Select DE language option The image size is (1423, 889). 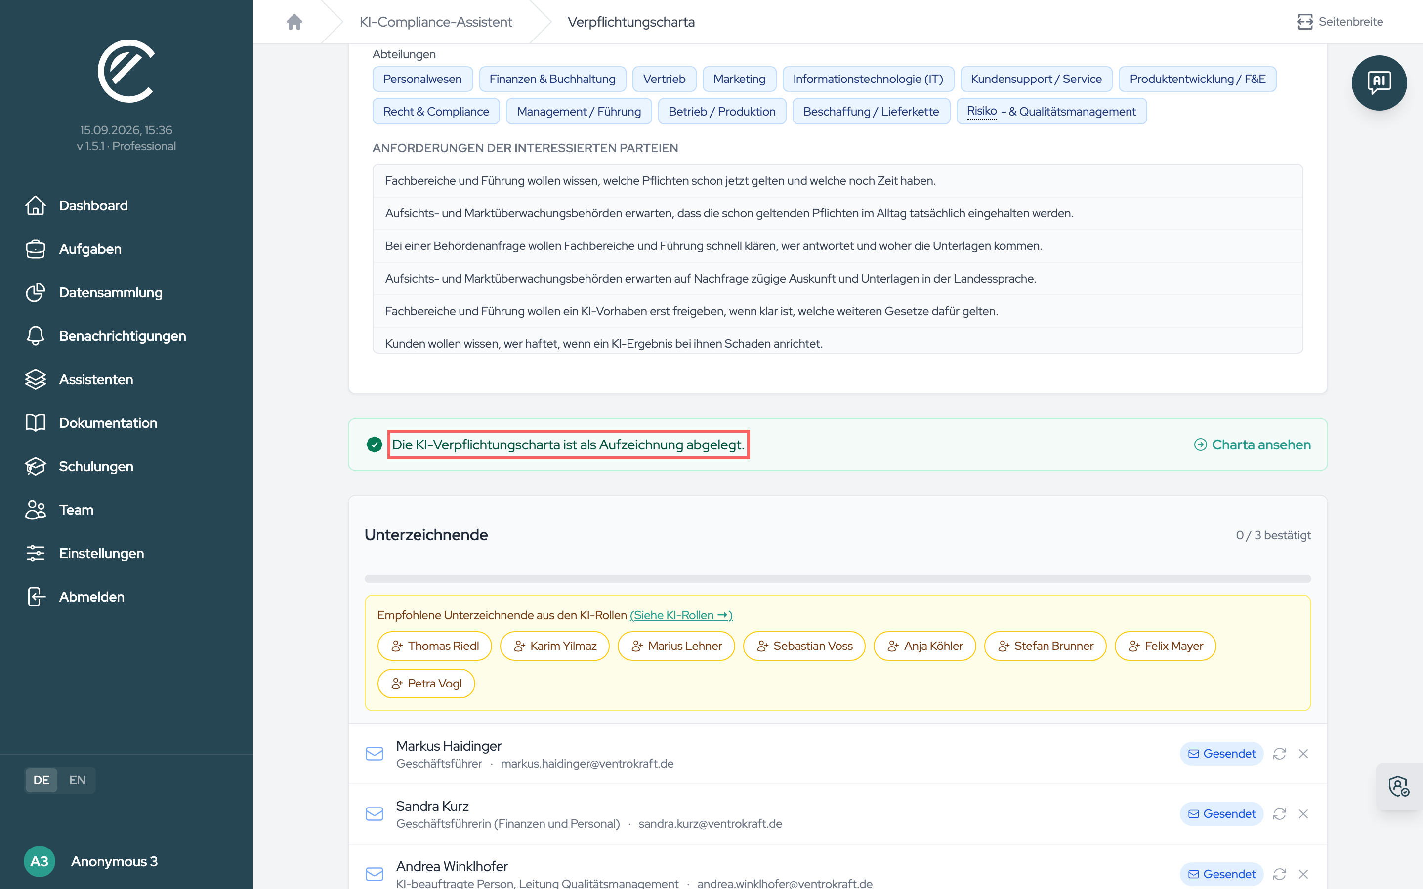pyautogui.click(x=41, y=780)
